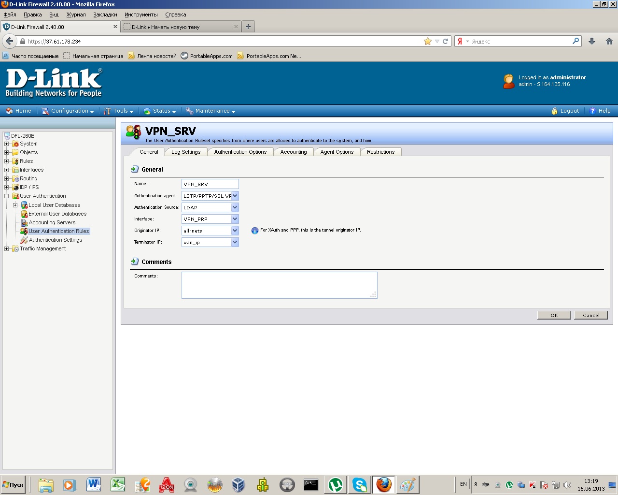Open the Originator IP dropdown
Image resolution: width=618 pixels, height=495 pixels.
[x=235, y=231]
